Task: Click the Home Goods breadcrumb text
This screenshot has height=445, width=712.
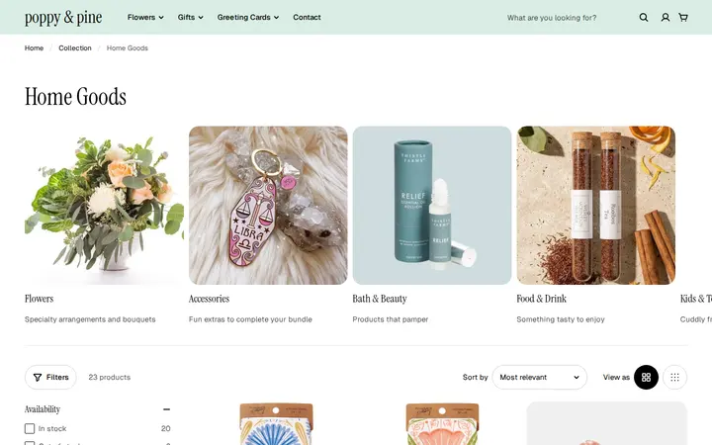Action: point(128,48)
